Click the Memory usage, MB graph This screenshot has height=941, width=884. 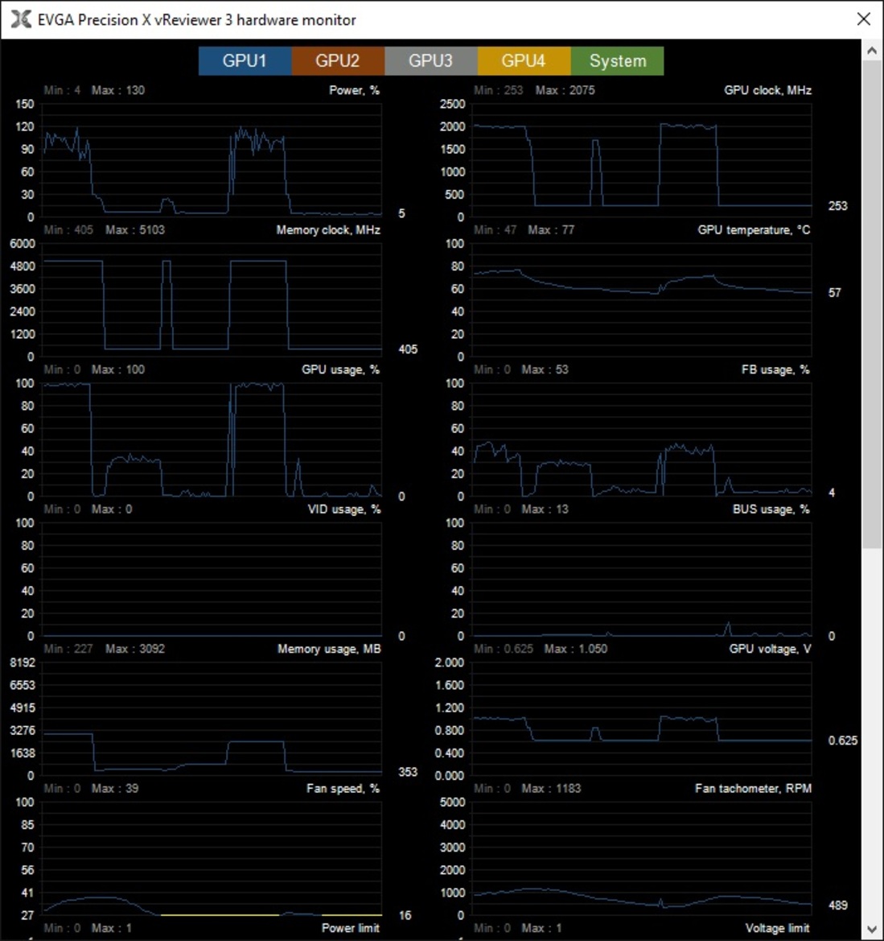[212, 719]
